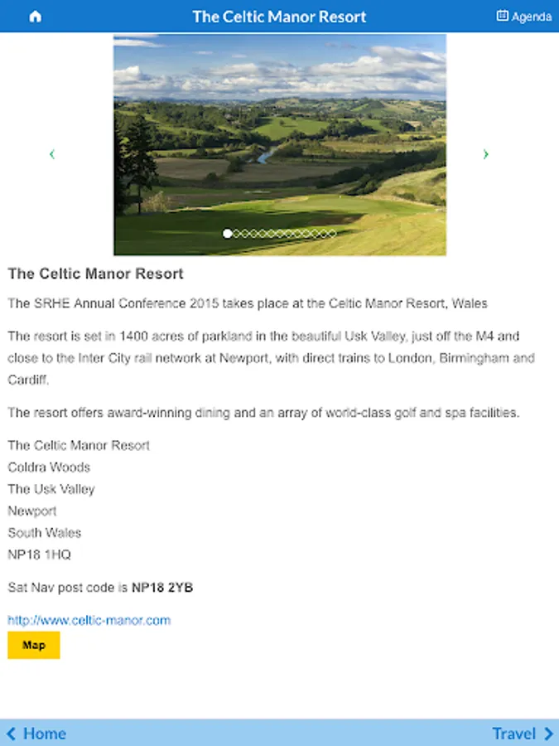The width and height of the screenshot is (559, 746).
Task: Jump to the last carousel dot
Action: (x=332, y=234)
